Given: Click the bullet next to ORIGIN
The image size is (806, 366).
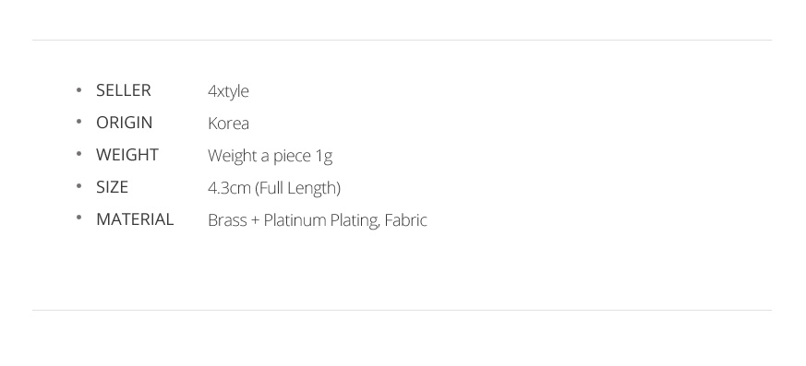Looking at the screenshot, I should coord(78,122).
